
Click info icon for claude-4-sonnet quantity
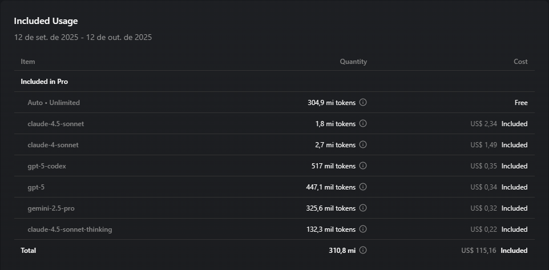363,145
